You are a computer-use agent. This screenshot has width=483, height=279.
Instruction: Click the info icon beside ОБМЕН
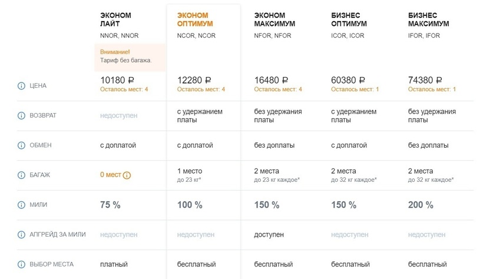[22, 145]
